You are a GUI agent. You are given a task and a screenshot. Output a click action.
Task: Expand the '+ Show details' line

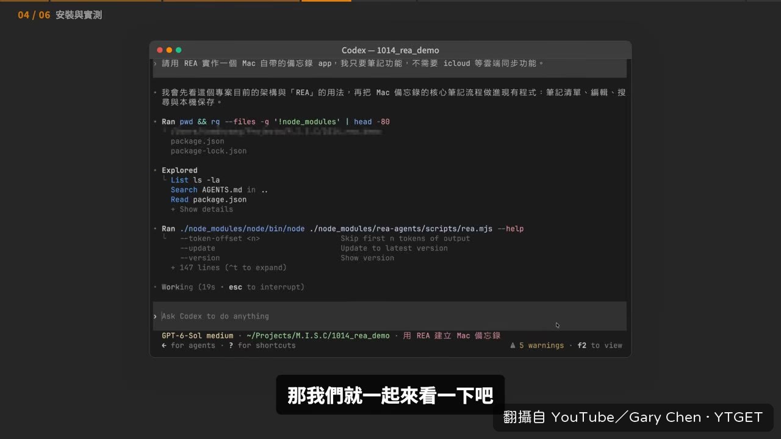click(202, 209)
